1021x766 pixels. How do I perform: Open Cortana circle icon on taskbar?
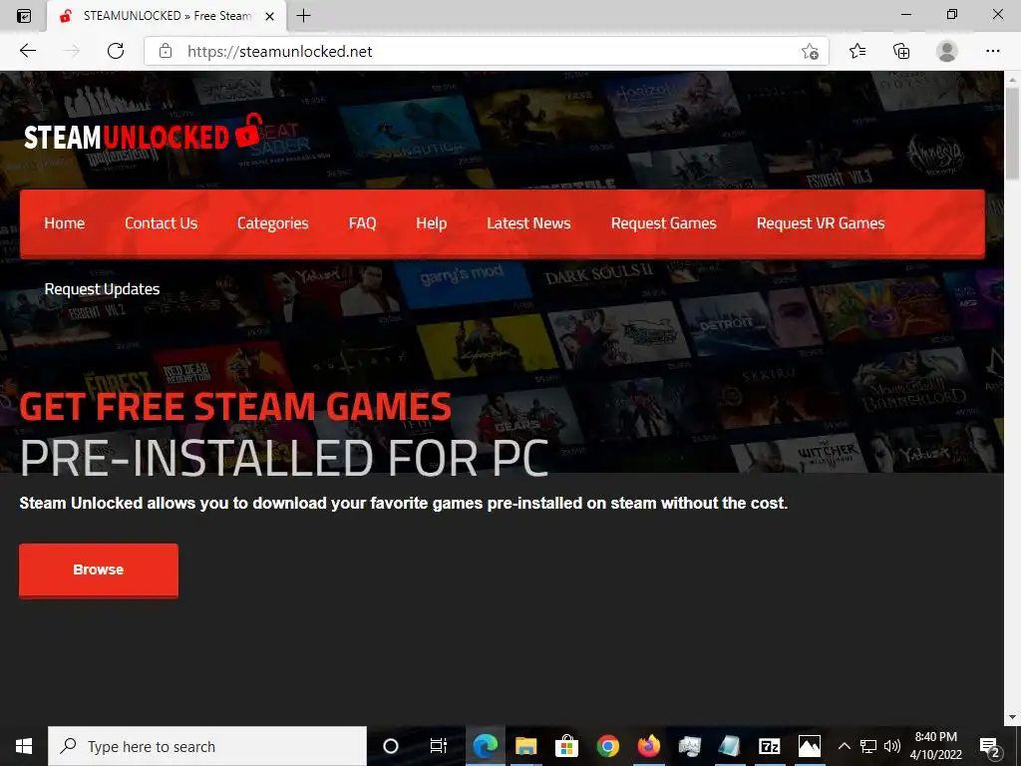pyautogui.click(x=391, y=746)
